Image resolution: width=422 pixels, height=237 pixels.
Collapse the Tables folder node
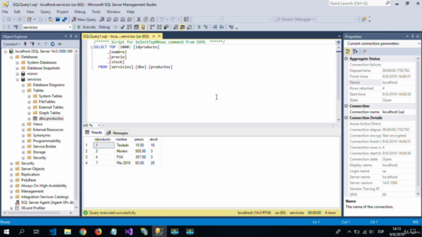click(23, 91)
